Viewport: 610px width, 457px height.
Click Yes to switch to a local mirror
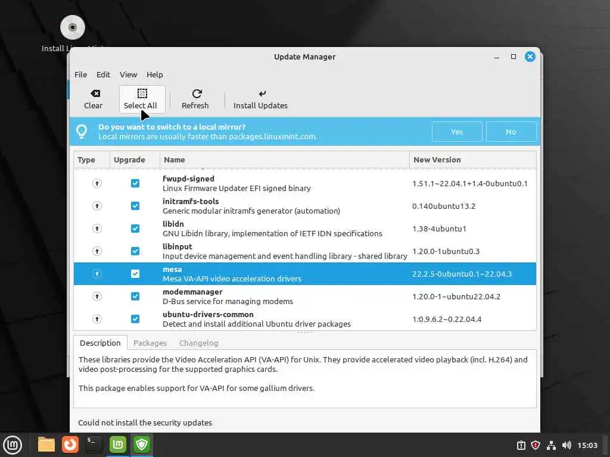457,132
